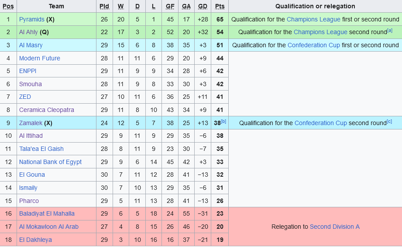
Task: Click the GD column header abbreviation
Action: coord(203,6)
